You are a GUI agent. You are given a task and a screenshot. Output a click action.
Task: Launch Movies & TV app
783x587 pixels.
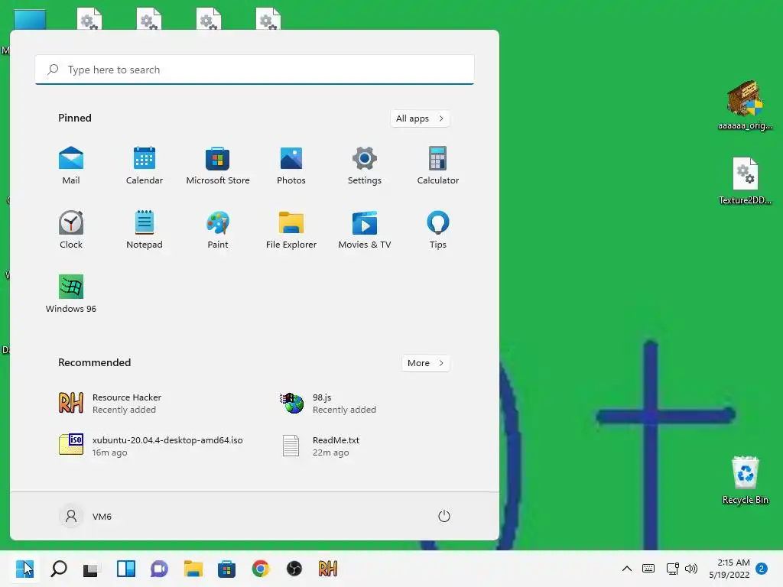coord(365,230)
